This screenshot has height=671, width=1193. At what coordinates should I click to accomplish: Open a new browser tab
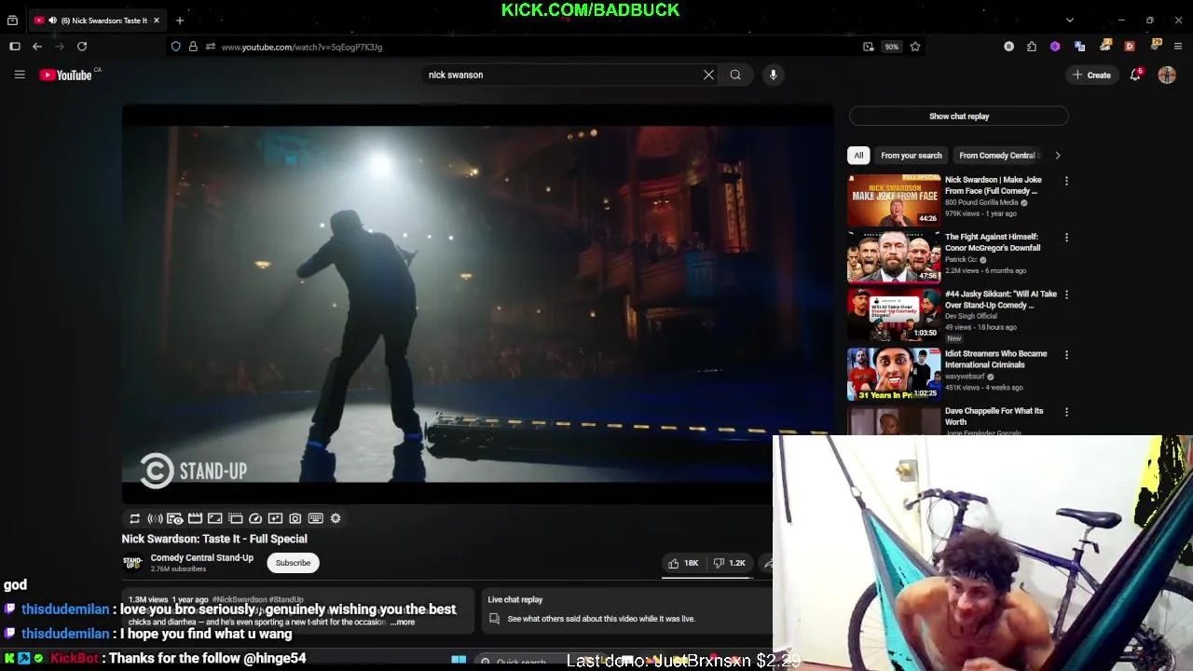[x=180, y=21]
